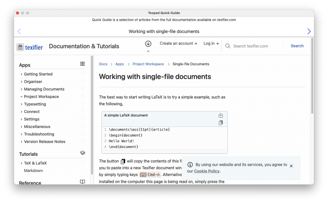Image resolution: width=328 pixels, height=203 pixels.
Task: Open the Cookie Policy link
Action: coord(207,171)
